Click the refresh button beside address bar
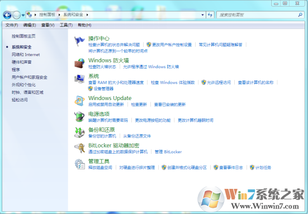The image size is (308, 214). point(210,15)
